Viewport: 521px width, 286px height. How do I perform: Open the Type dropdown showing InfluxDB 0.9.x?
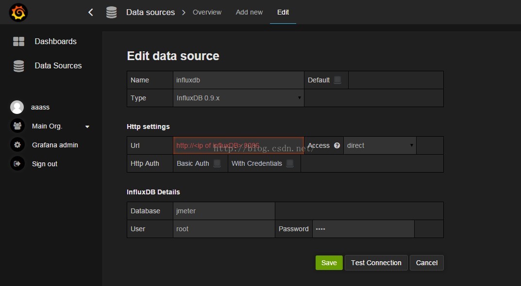[x=238, y=98]
